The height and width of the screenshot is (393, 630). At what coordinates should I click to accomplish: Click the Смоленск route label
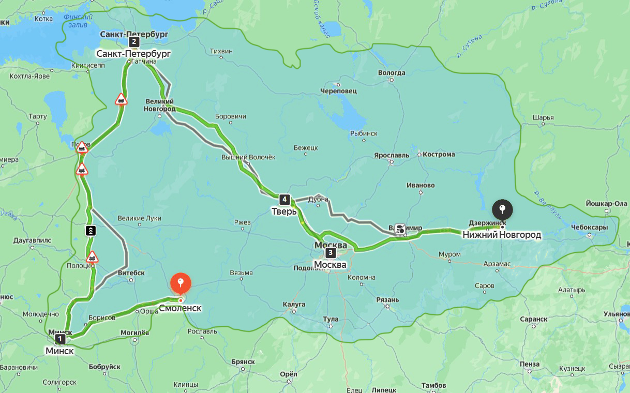point(180,308)
